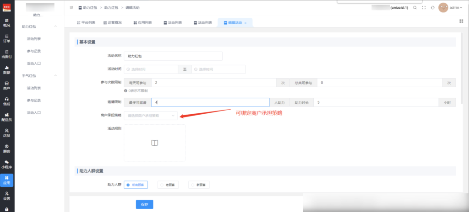The image size is (469, 212).
Task: Switch to the 平台列表 tab
Action: point(86,22)
